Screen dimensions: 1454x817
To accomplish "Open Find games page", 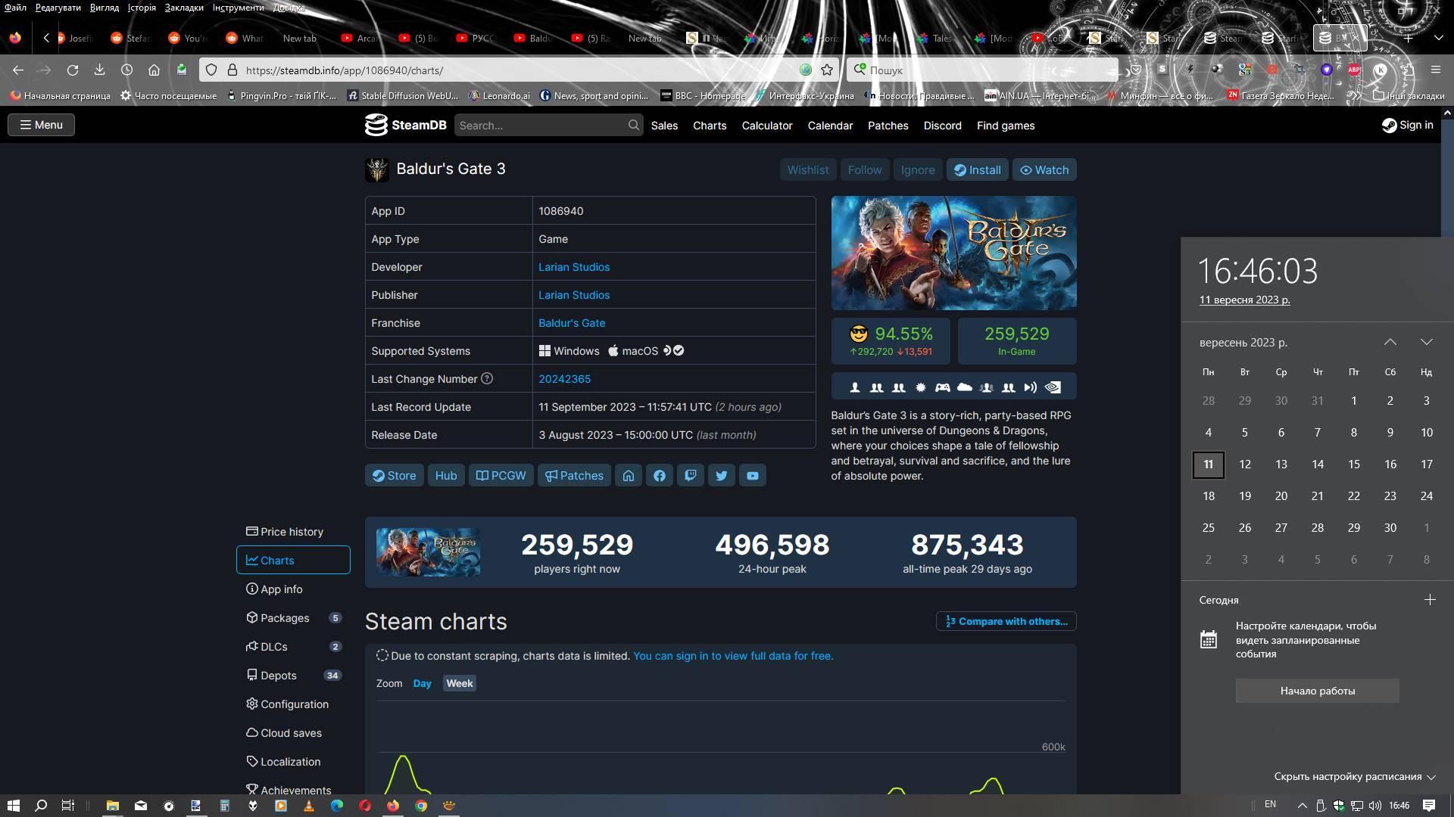I will 1006,126.
